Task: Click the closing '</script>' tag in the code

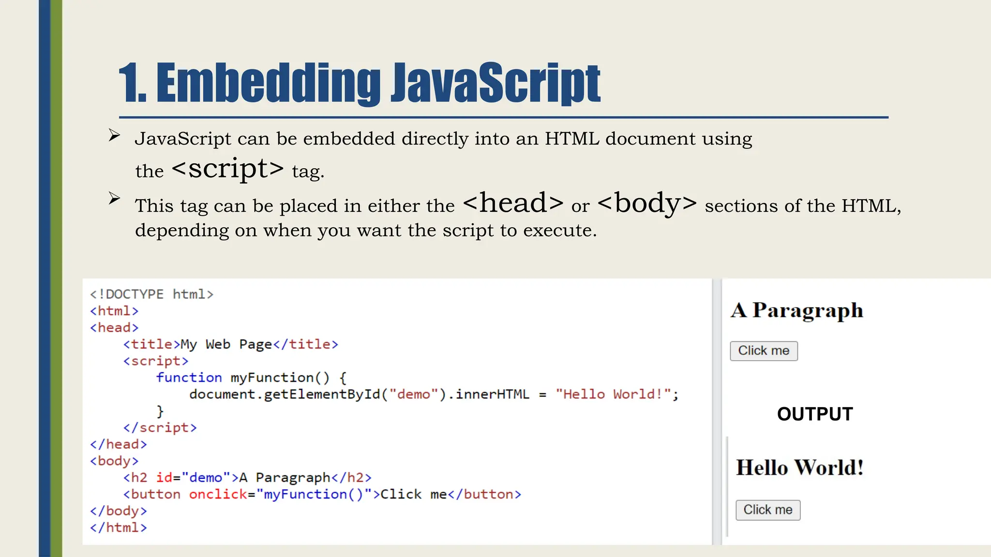Action: coord(160,428)
